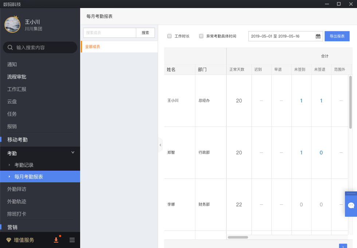Open 排班打卡 in the sidebar
The width and height of the screenshot is (357, 248).
pyautogui.click(x=17, y=214)
